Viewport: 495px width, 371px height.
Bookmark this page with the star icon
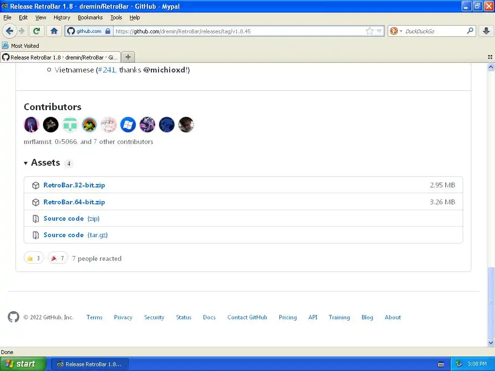369,31
